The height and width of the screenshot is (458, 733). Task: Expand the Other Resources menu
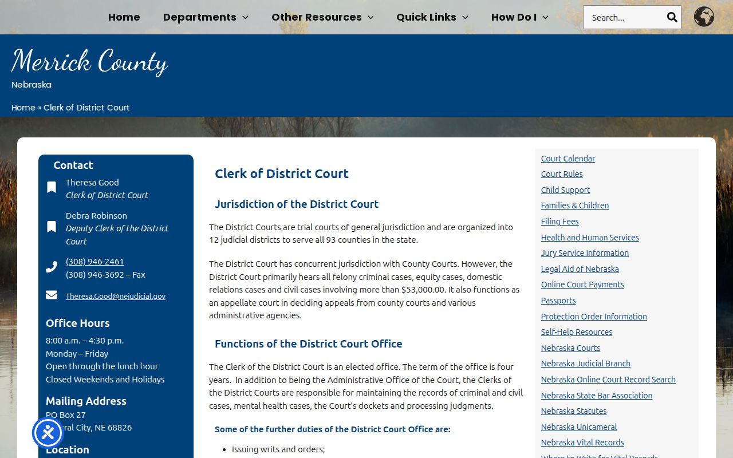click(322, 17)
